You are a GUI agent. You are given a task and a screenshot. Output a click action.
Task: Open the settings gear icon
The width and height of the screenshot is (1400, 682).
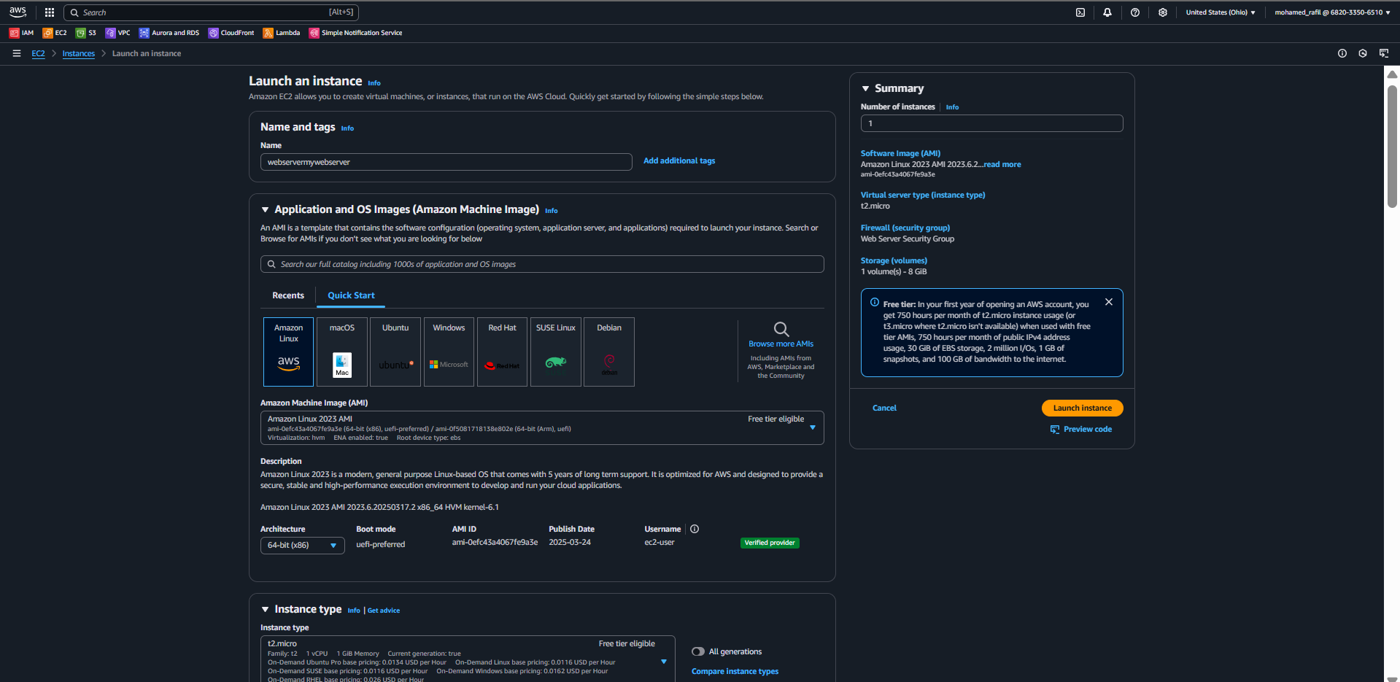point(1163,12)
